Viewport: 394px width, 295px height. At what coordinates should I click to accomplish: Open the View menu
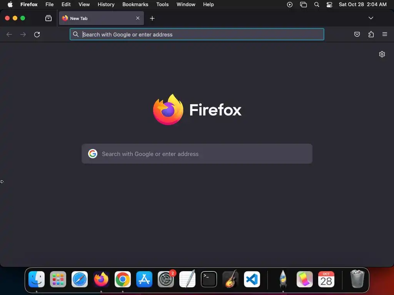[x=84, y=4]
